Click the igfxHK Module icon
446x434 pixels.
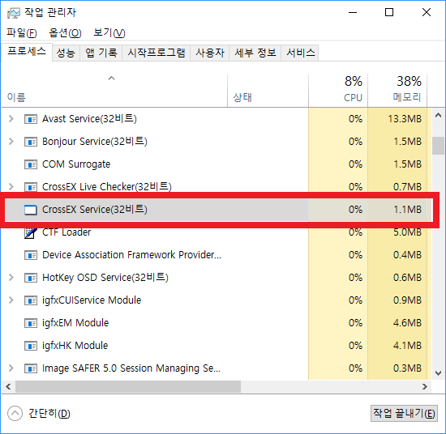[x=31, y=346]
